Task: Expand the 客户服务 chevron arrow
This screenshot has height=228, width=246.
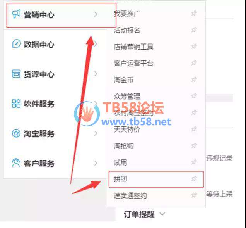Action: coord(96,163)
